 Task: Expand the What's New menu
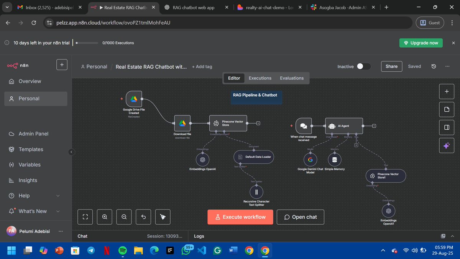34,211
